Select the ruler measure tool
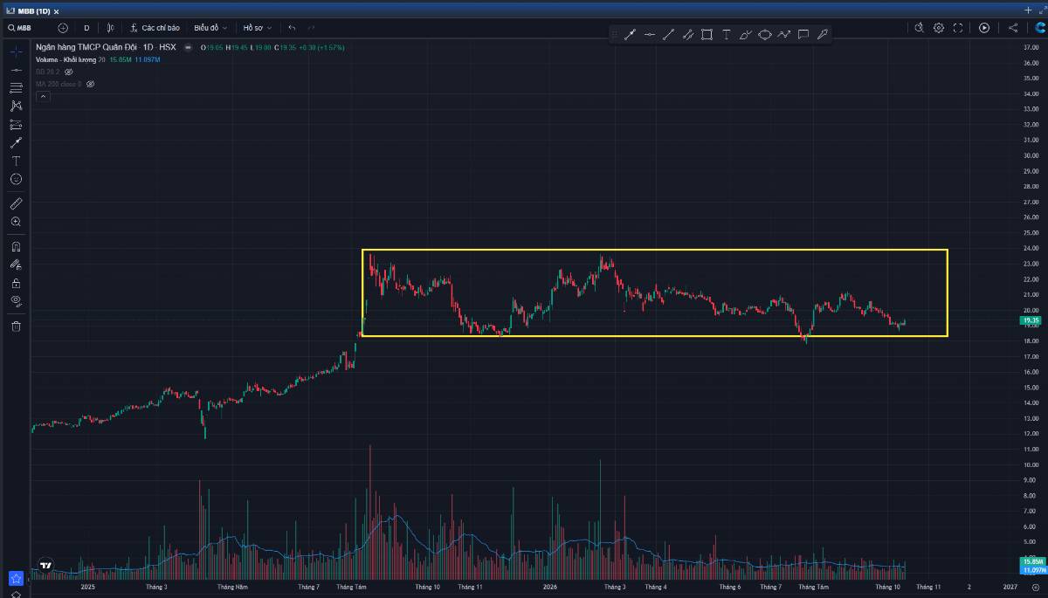The image size is (1048, 598). point(16,203)
